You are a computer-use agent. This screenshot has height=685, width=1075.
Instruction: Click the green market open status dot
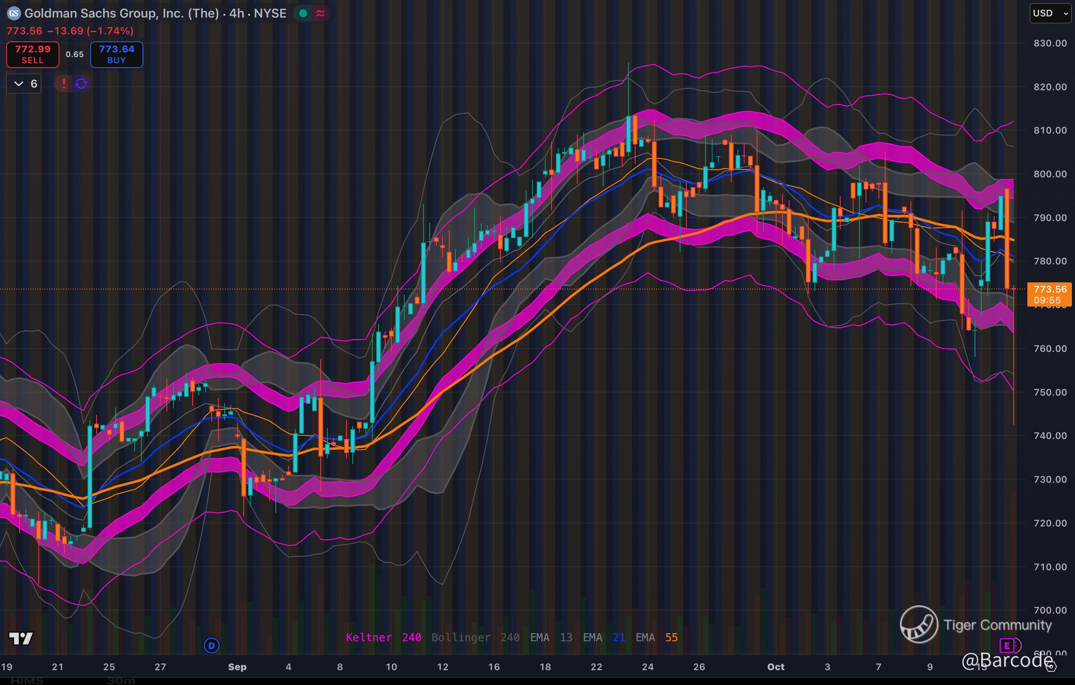303,13
